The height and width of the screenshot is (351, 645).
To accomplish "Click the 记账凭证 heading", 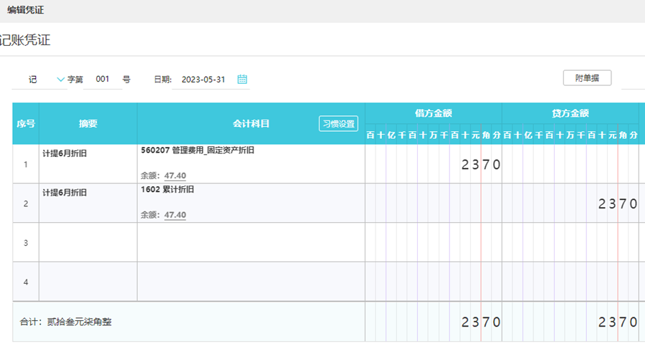I will click(25, 40).
